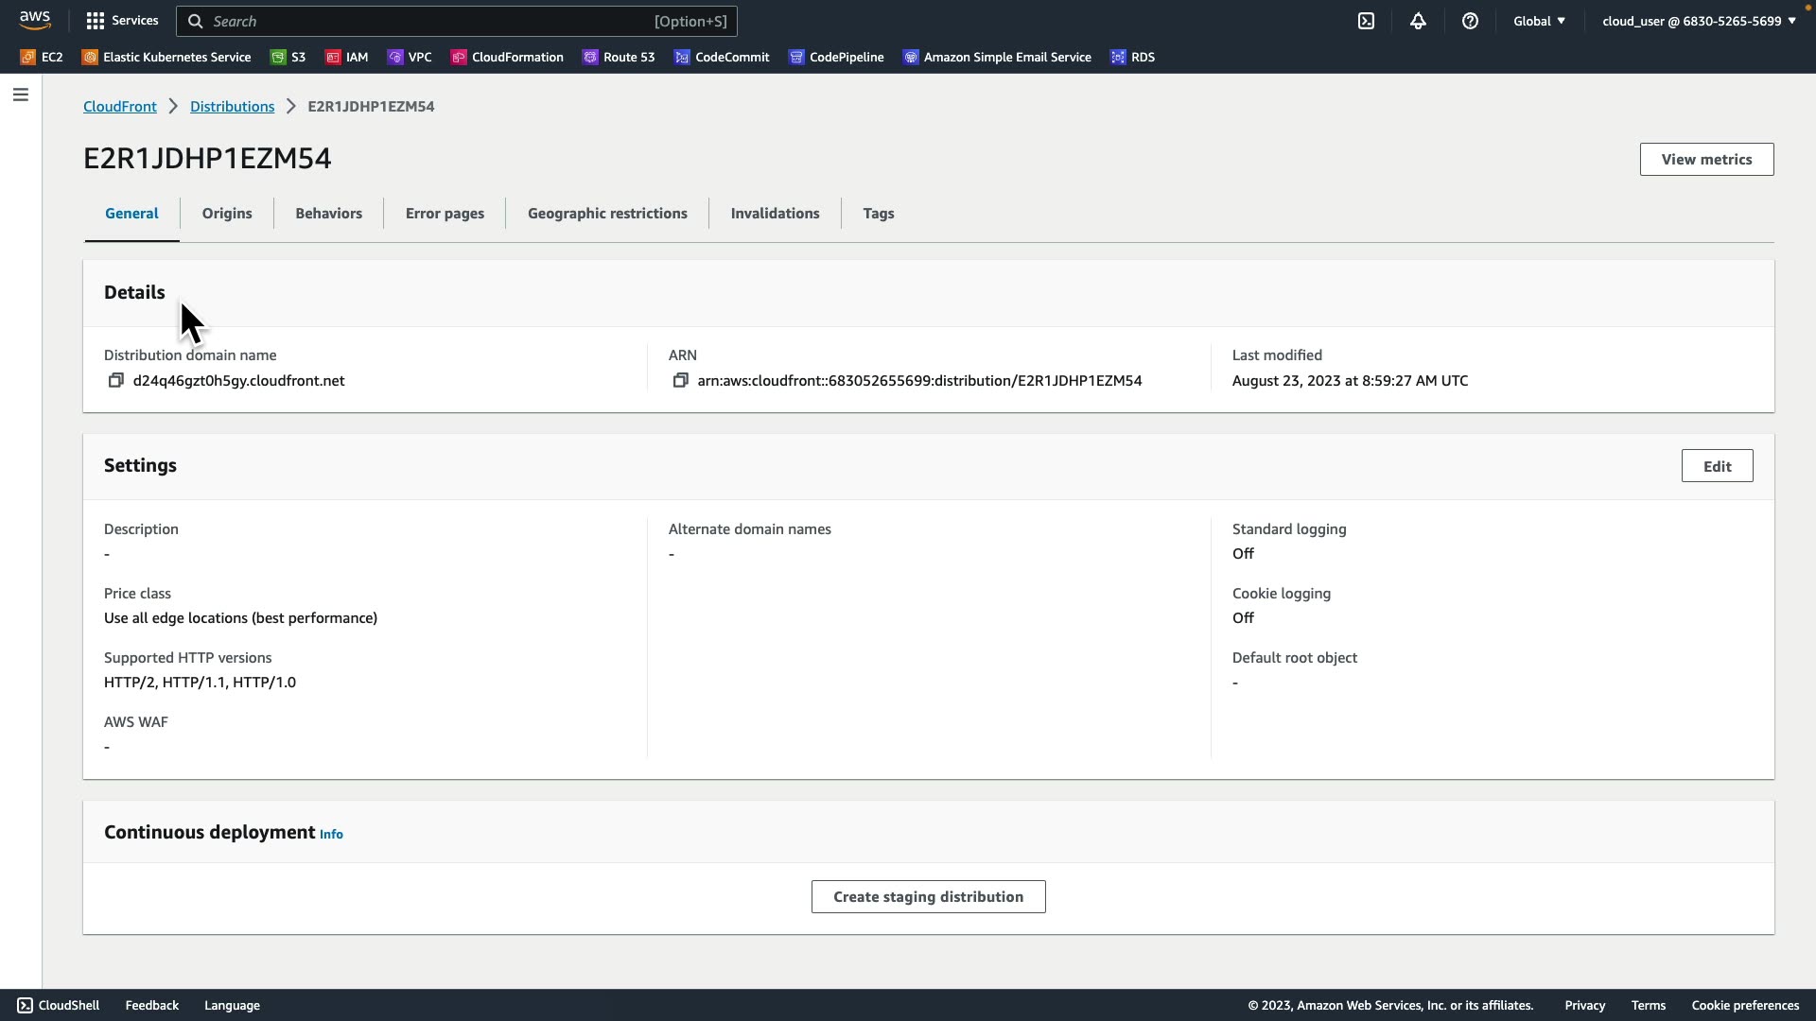
Task: Expand the cloud_user account menu
Action: [x=1699, y=21]
